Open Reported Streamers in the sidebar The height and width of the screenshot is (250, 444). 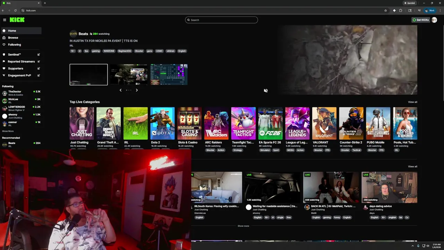[21, 61]
